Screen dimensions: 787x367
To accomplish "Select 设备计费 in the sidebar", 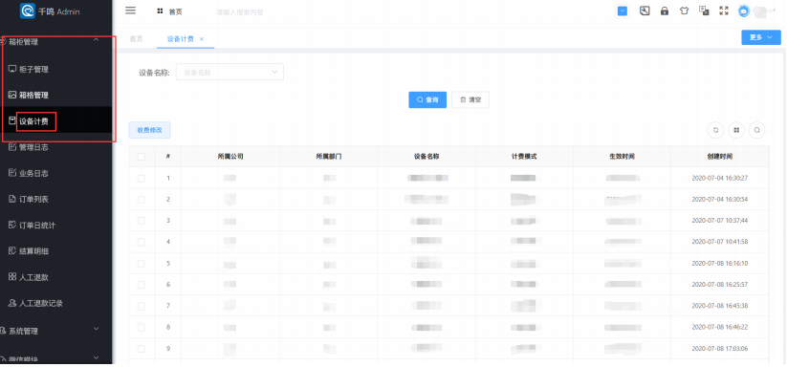I will 33,120.
